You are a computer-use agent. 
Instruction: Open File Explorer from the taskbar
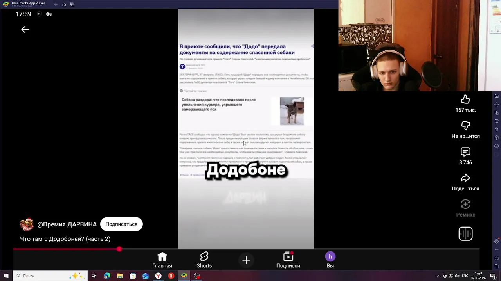(x=120, y=276)
